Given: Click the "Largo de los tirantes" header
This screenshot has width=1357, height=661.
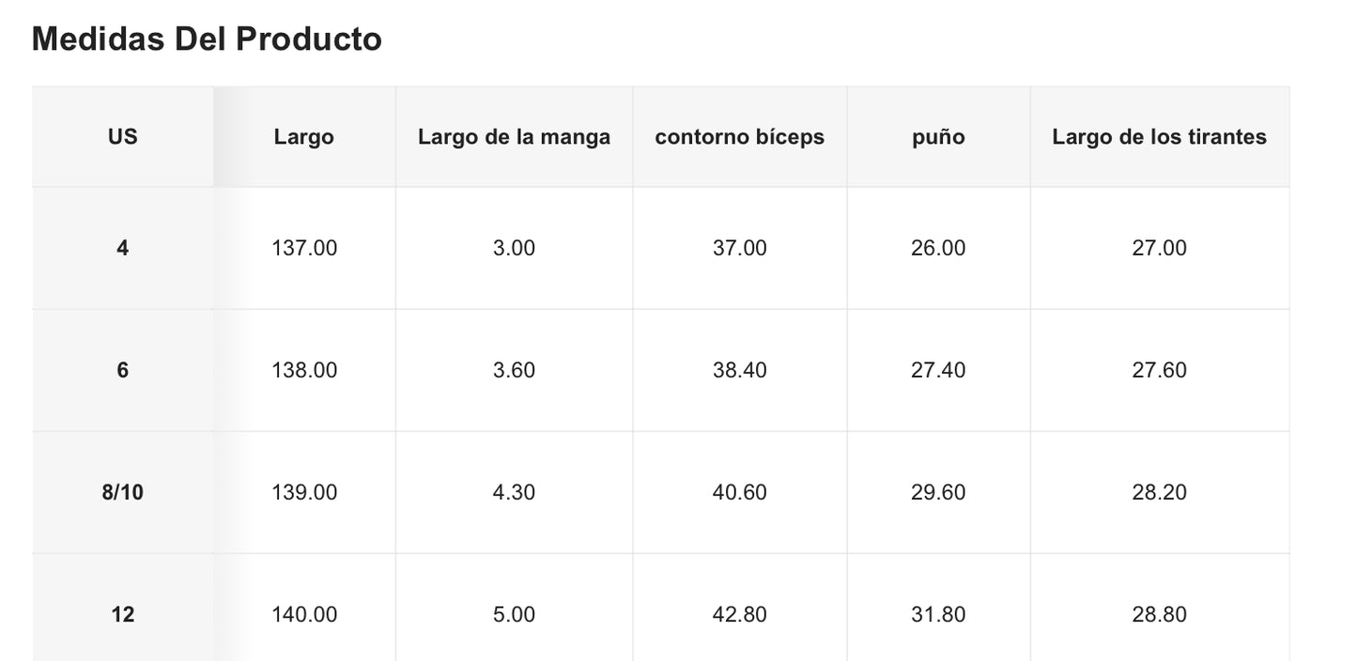Looking at the screenshot, I should [1159, 137].
